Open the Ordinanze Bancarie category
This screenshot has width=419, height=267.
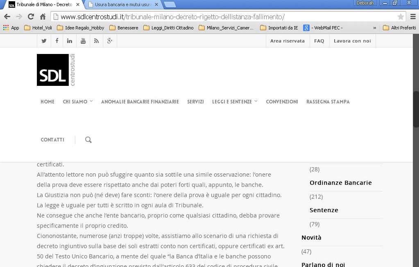tap(341, 183)
